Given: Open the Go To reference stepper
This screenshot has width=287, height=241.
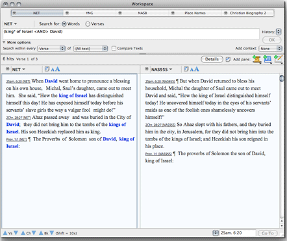Looking at the screenshot, I should (216, 233).
